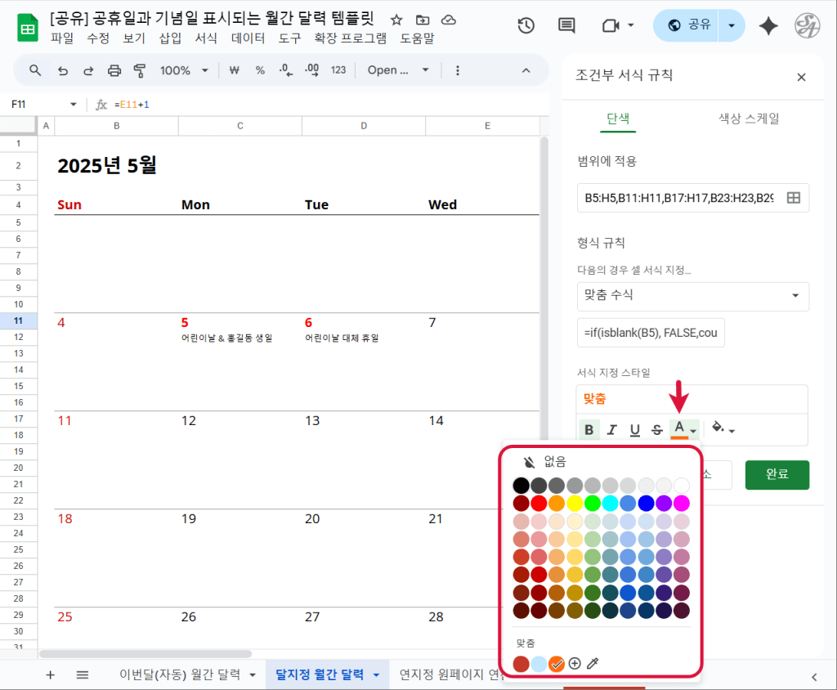Screen dimensions: 837x690
Task: Open the 데이터 menu
Action: 248,38
